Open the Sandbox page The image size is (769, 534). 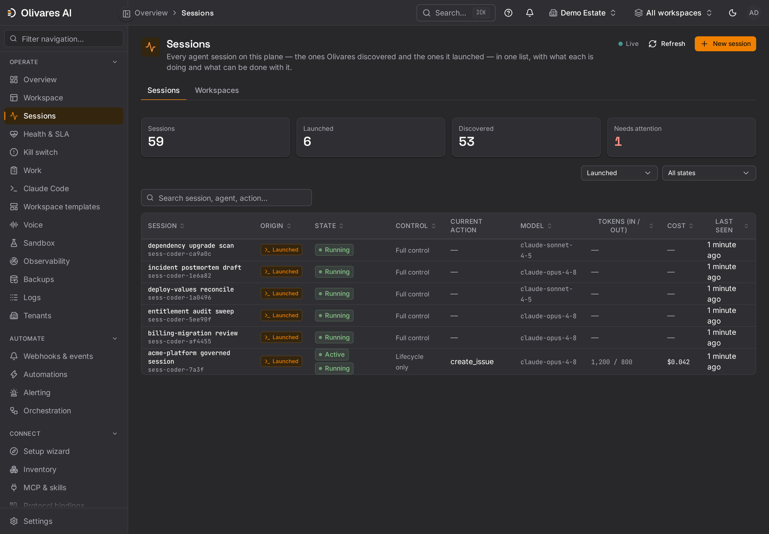tap(64, 243)
